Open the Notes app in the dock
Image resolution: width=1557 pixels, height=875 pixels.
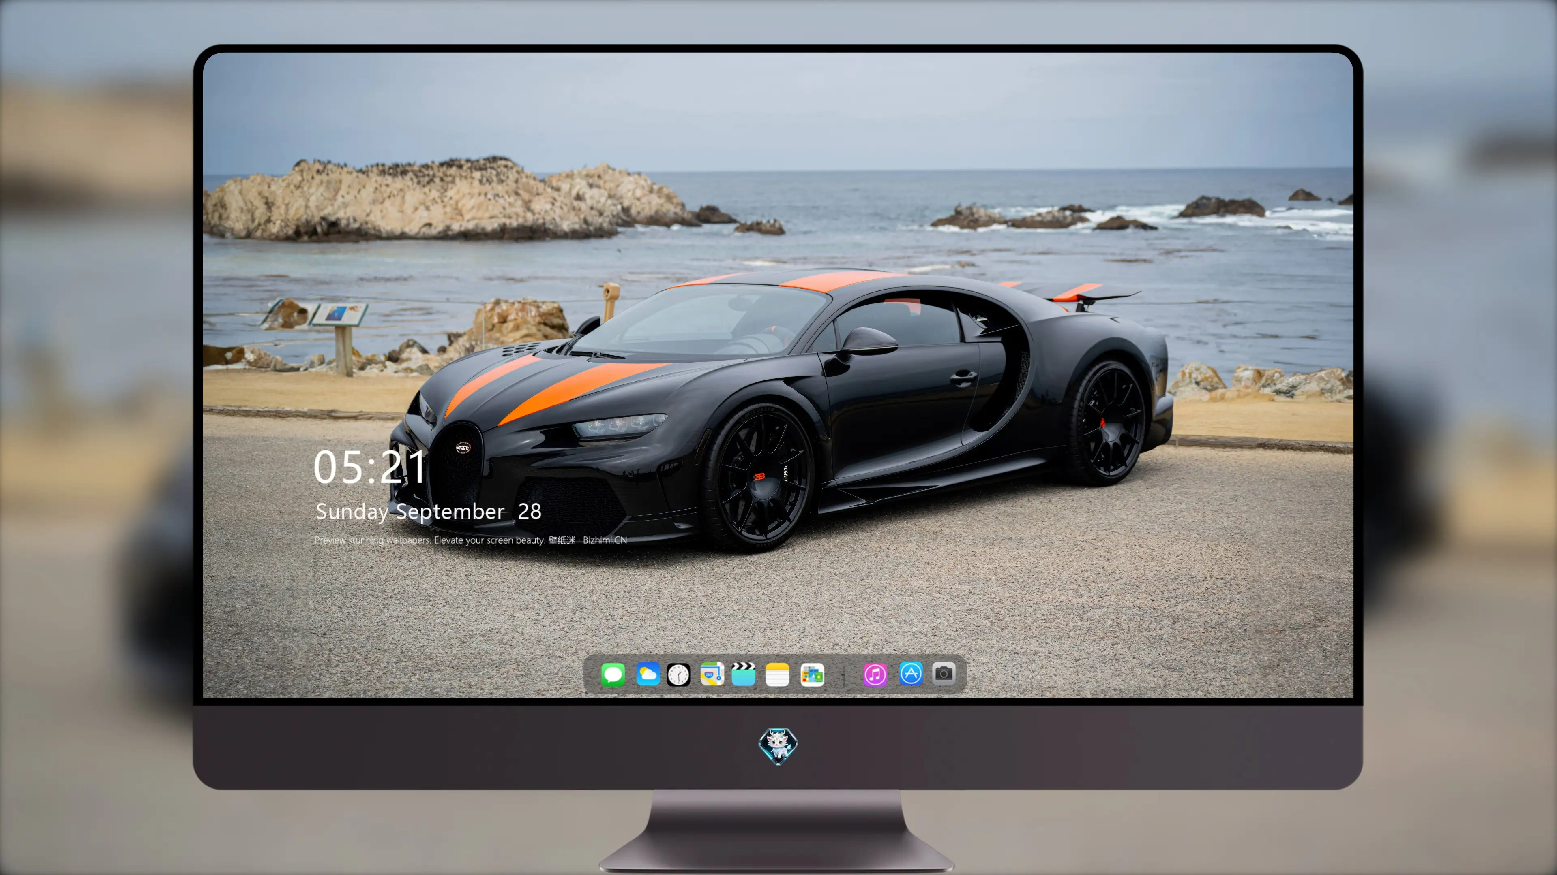tap(777, 674)
